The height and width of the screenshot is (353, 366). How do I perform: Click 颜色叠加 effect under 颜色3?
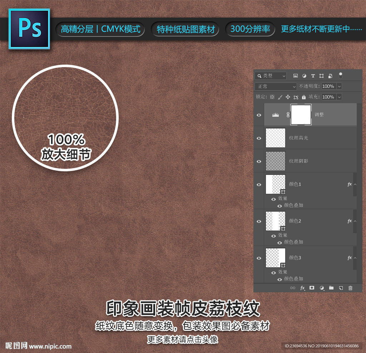click(293, 279)
